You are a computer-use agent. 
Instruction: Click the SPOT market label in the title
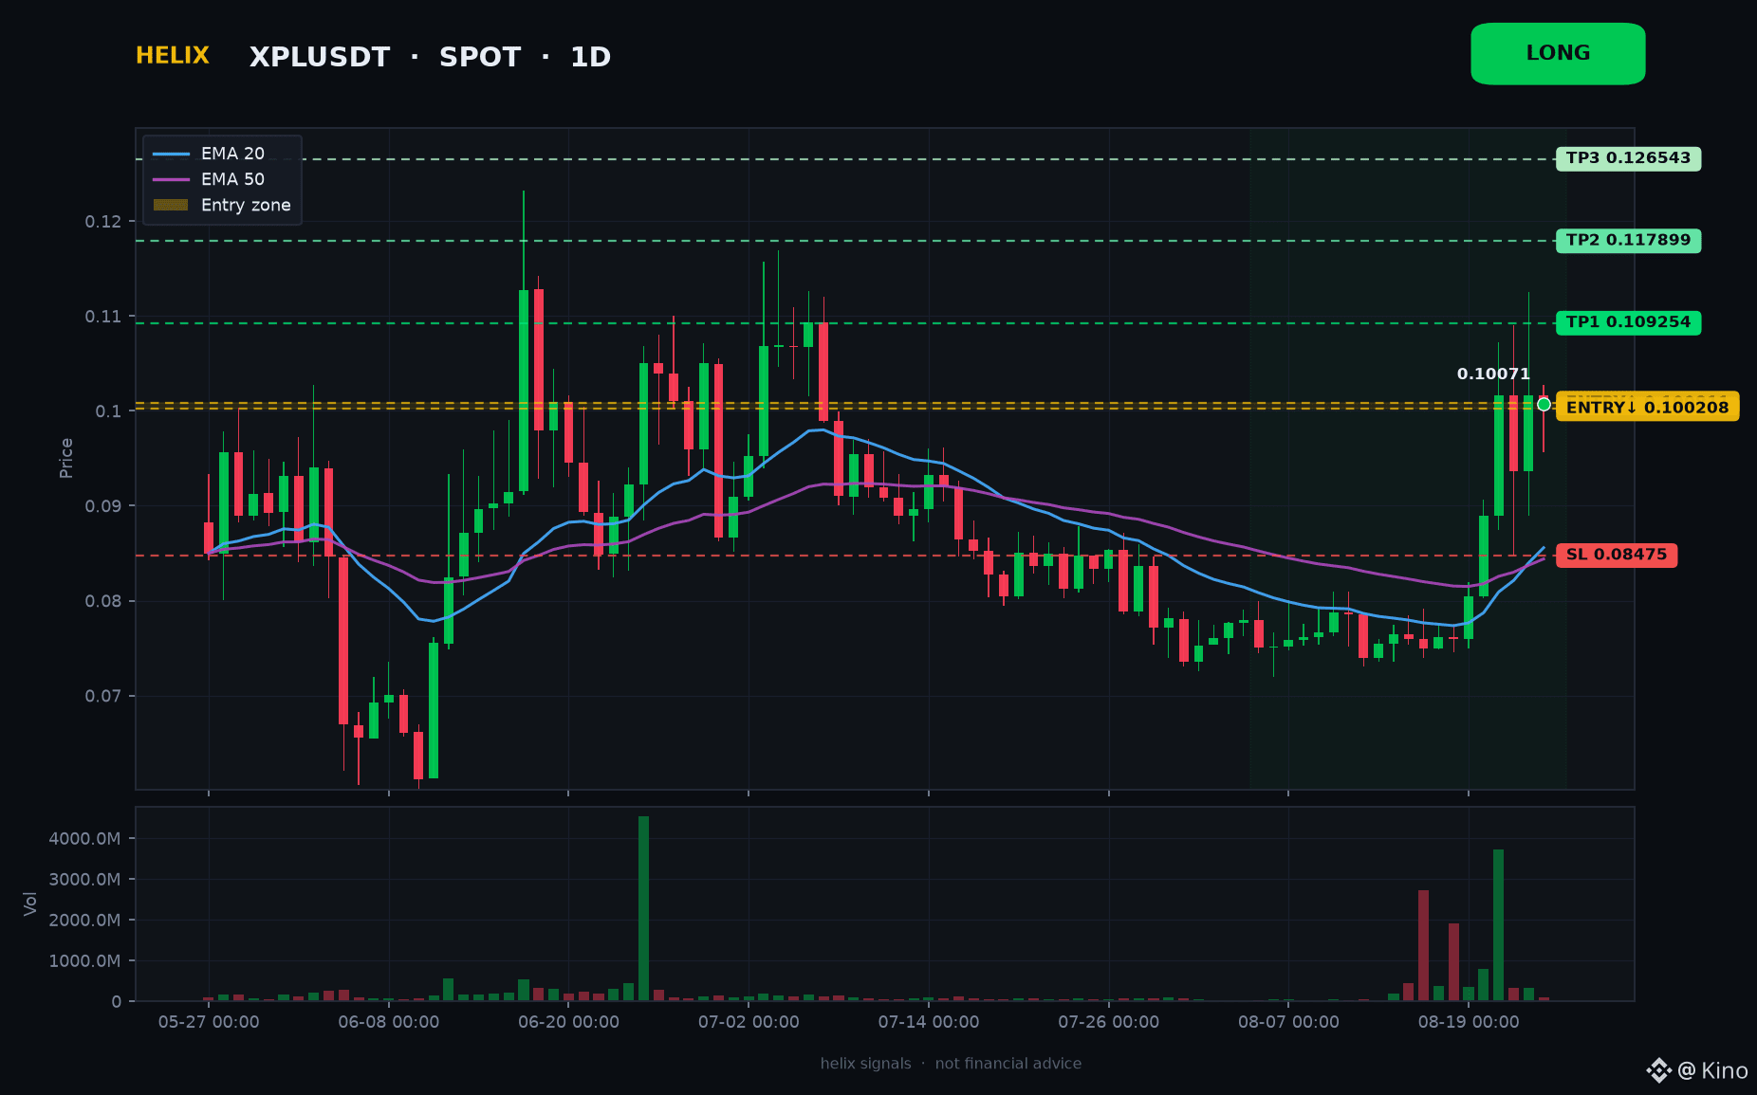click(480, 58)
